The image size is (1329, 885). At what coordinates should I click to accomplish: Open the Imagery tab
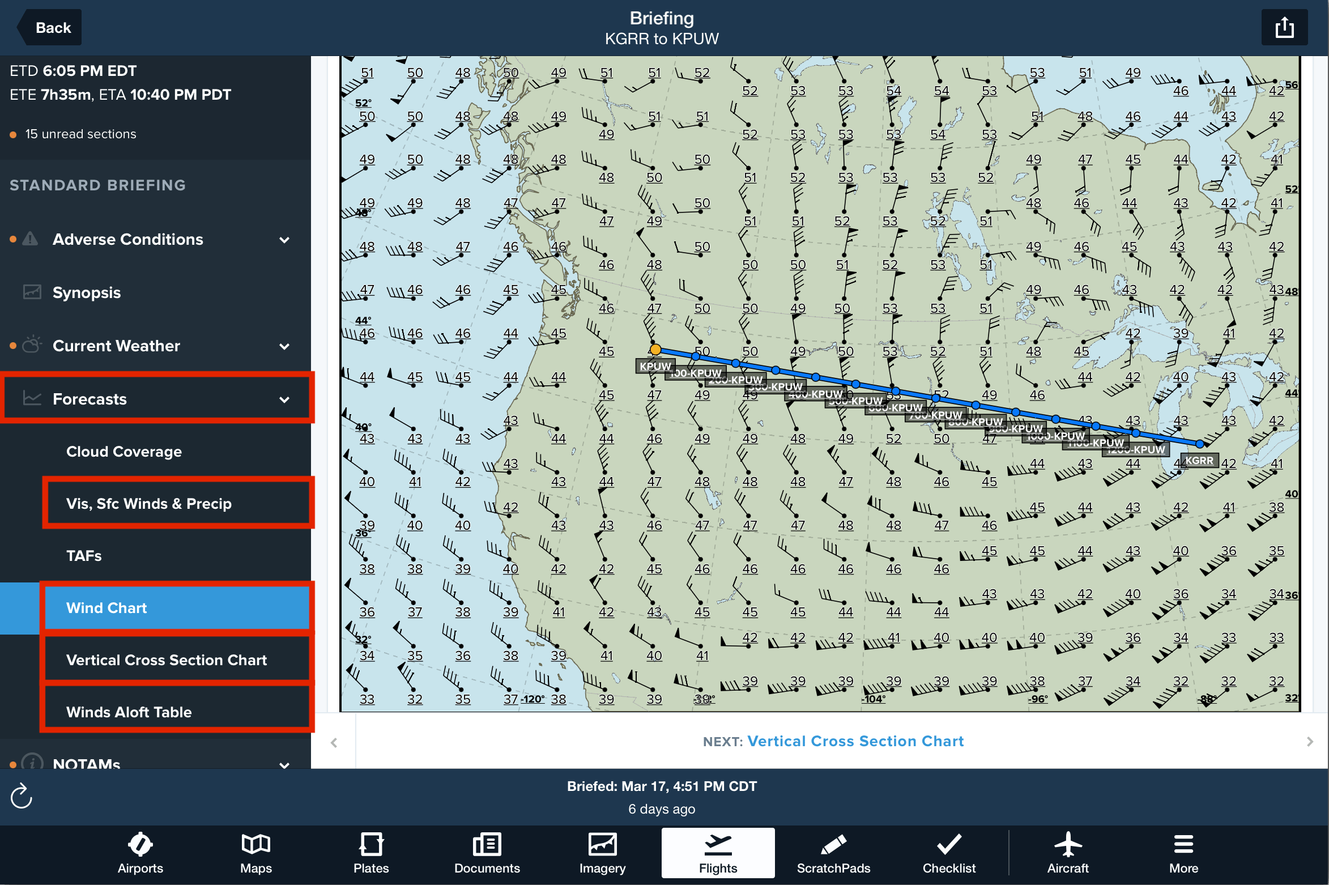[602, 853]
